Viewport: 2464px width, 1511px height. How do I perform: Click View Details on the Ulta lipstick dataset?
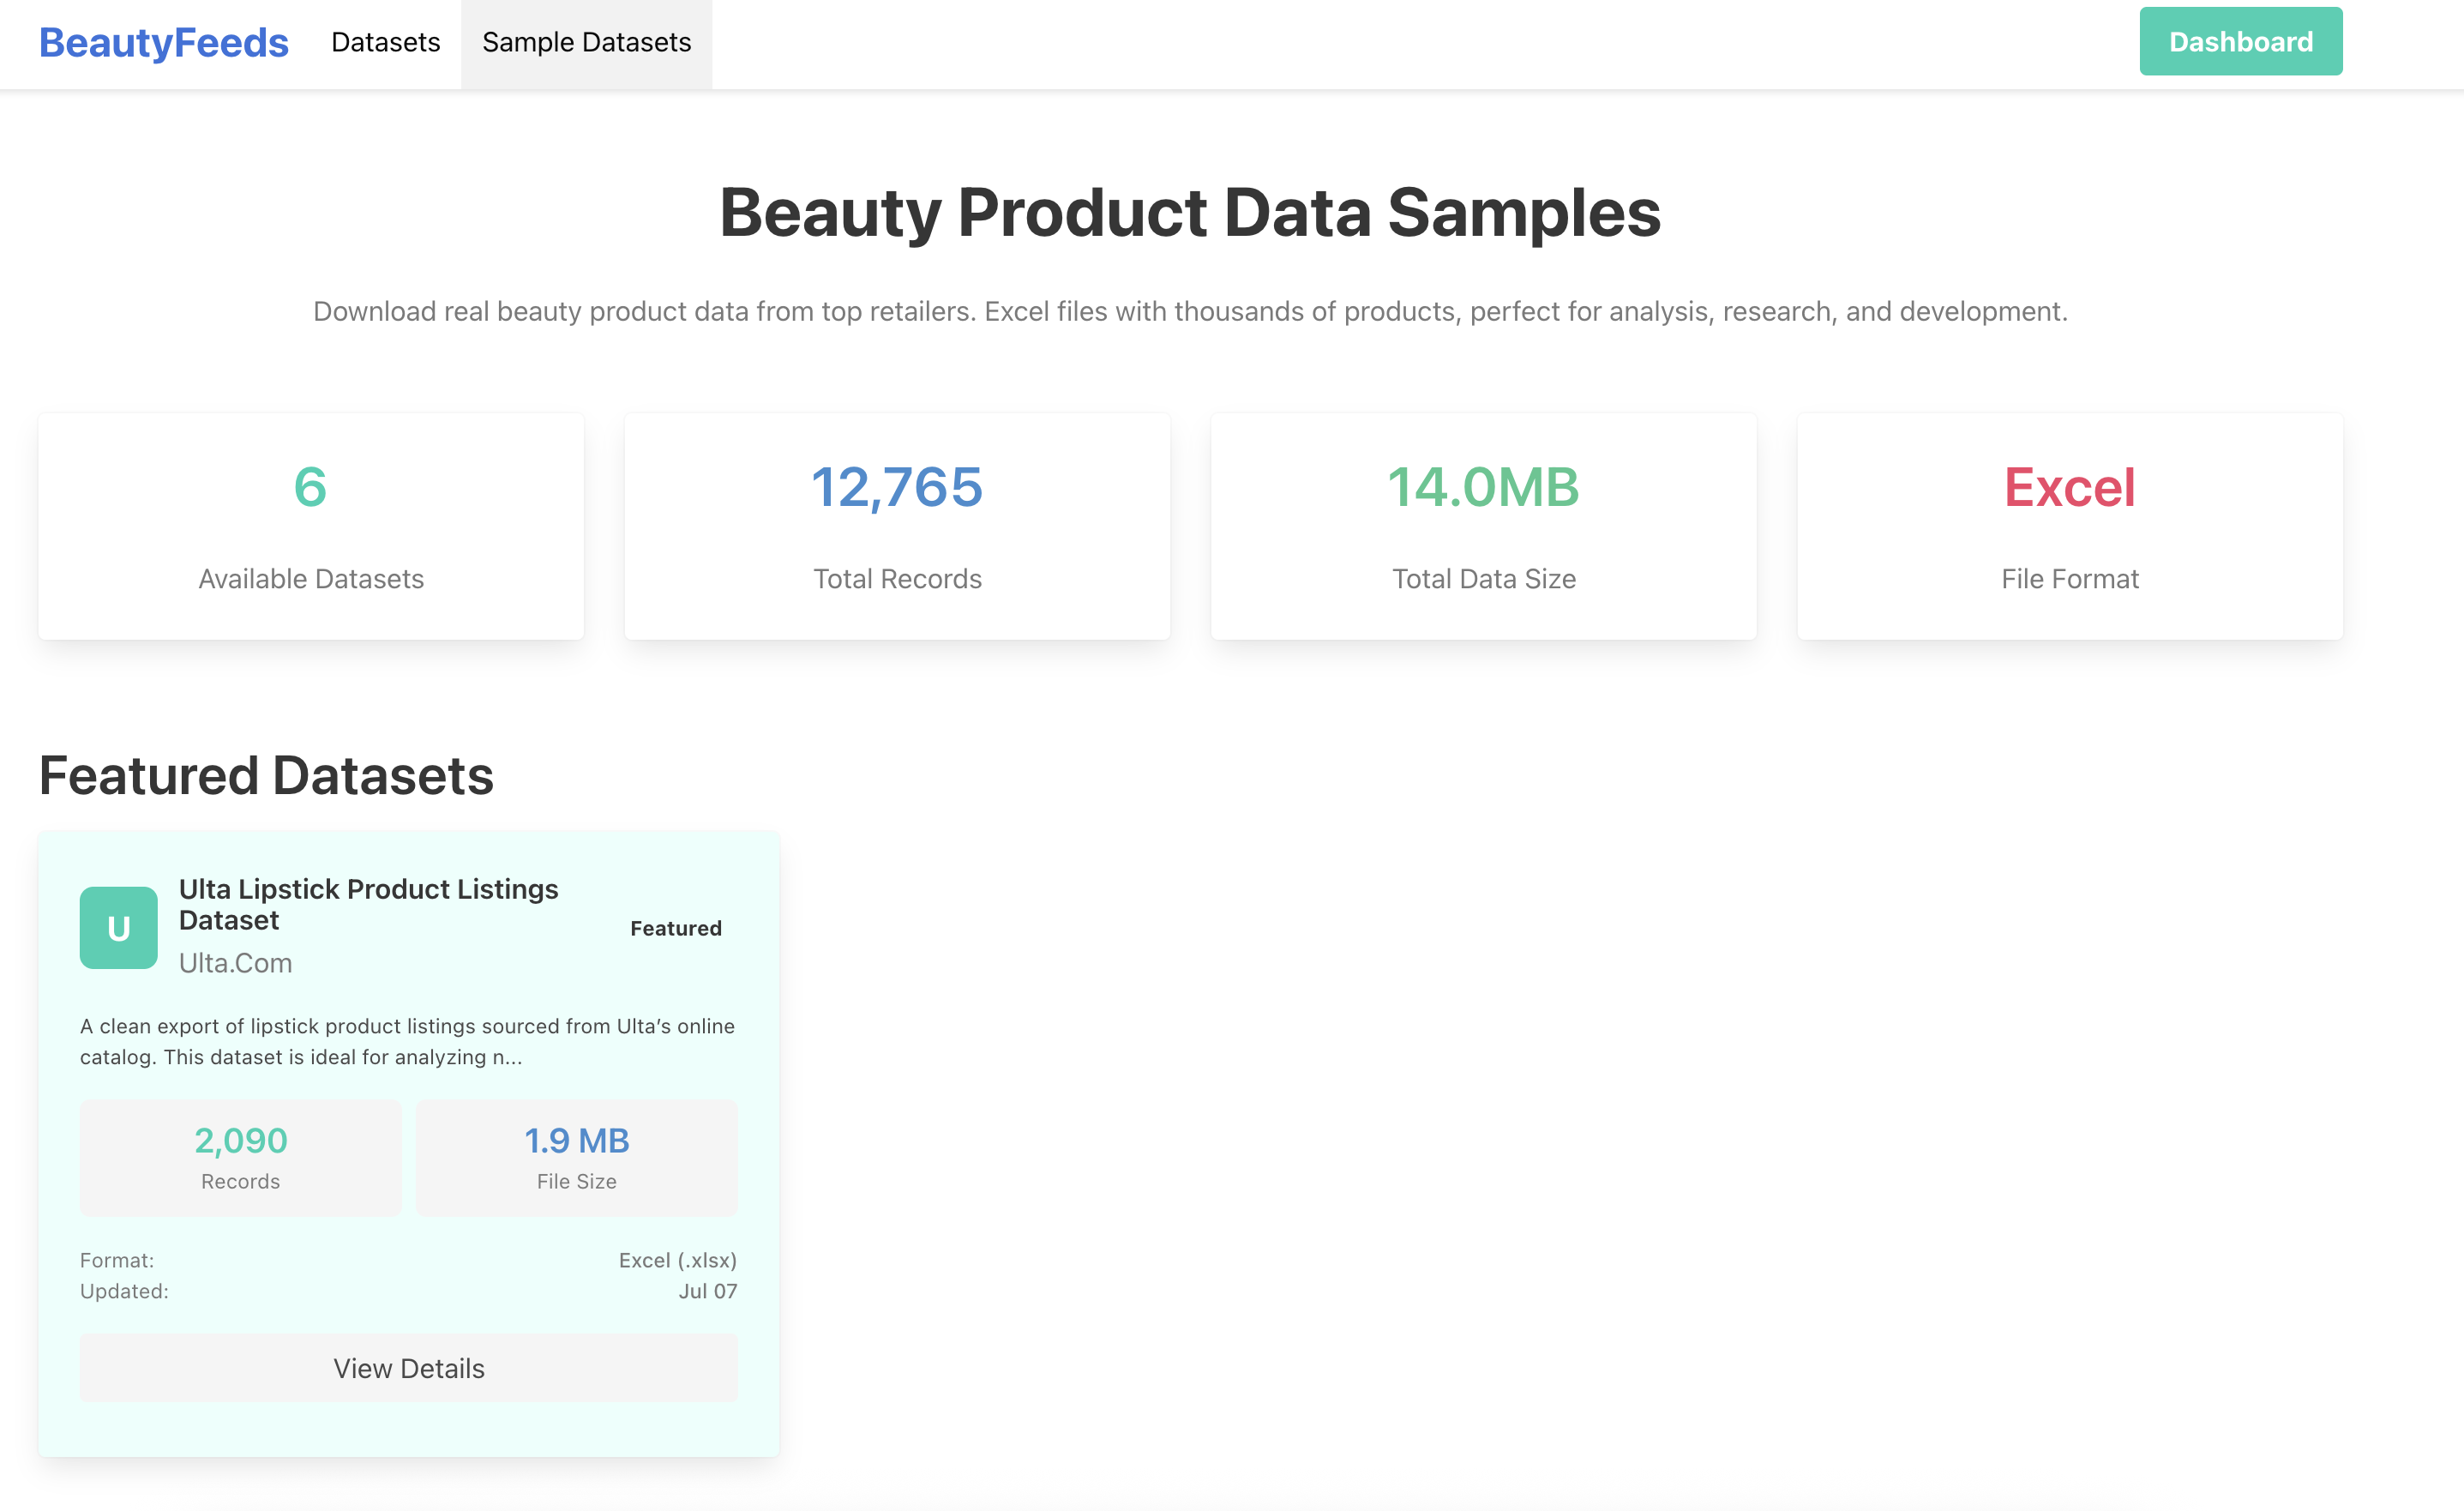tap(408, 1367)
